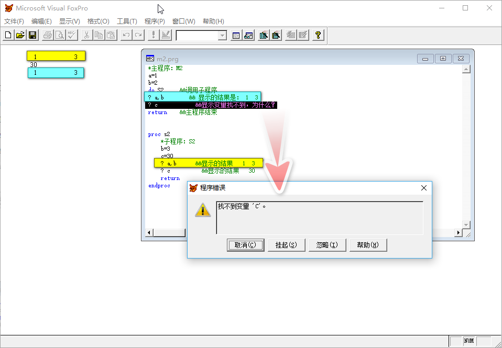This screenshot has width=502, height=348.
Task: Close the m2.prg editor window
Action: (461, 59)
